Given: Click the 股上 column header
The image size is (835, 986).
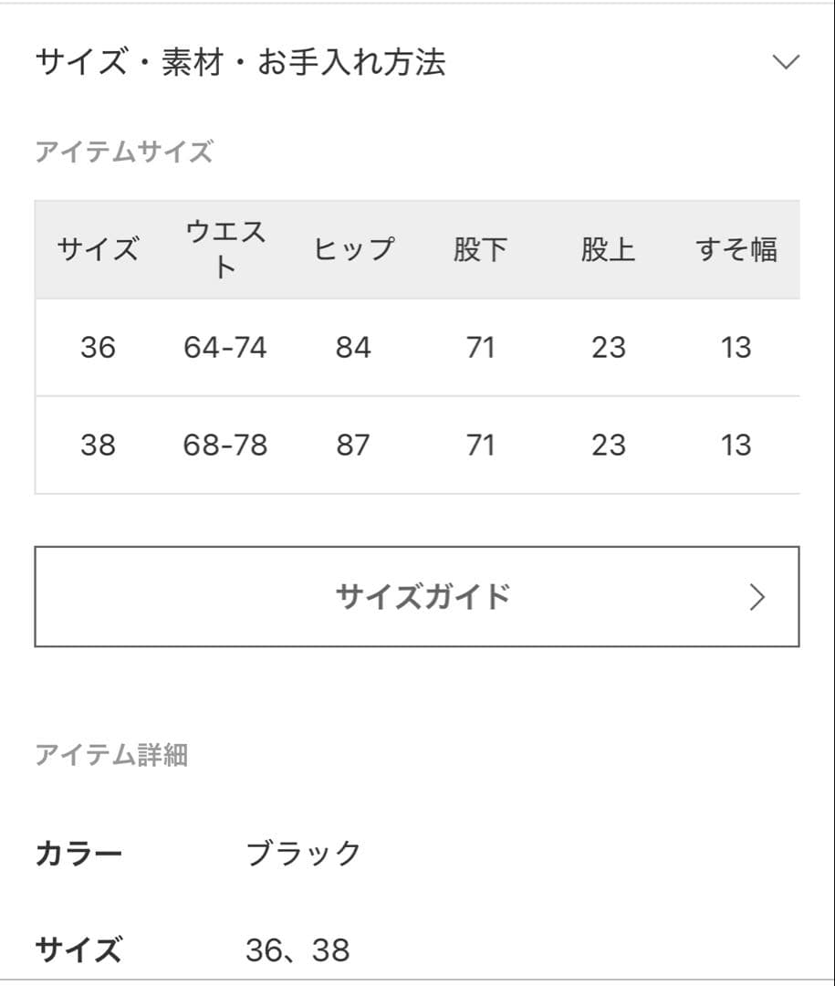Looking at the screenshot, I should click(609, 247).
